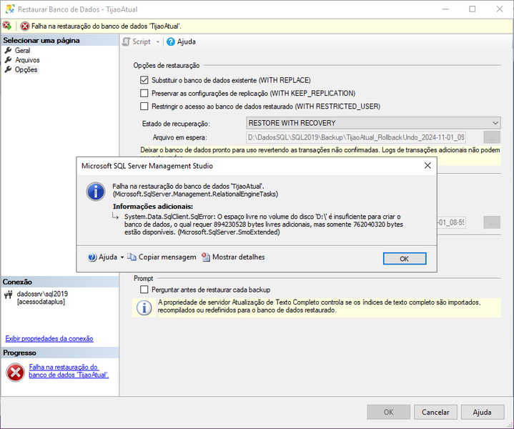Click the Cancelar button

[x=435, y=412]
